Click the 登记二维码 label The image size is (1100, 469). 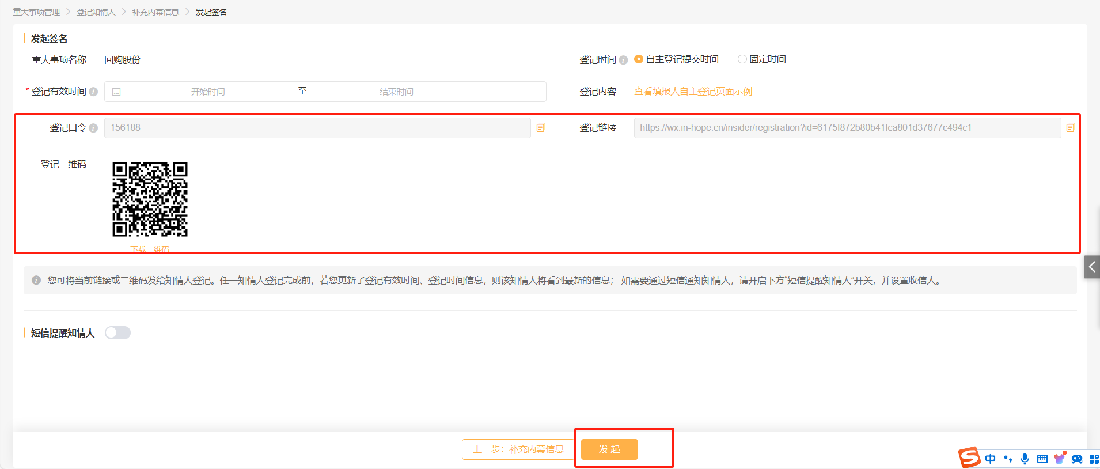pos(63,164)
